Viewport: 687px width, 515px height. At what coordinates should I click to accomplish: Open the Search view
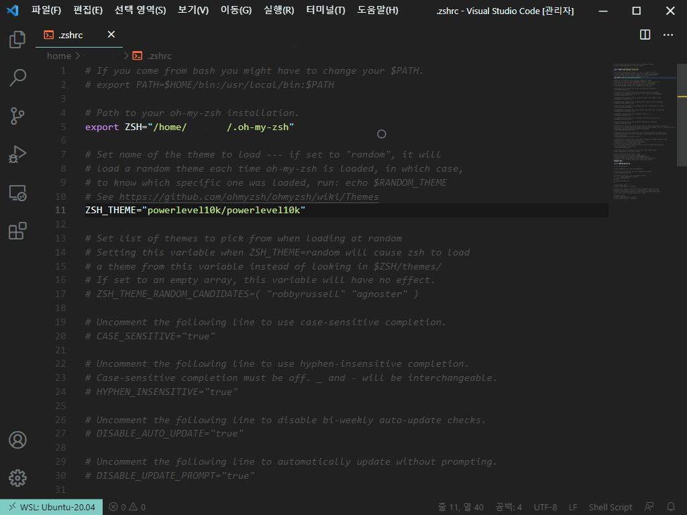pyautogui.click(x=17, y=78)
